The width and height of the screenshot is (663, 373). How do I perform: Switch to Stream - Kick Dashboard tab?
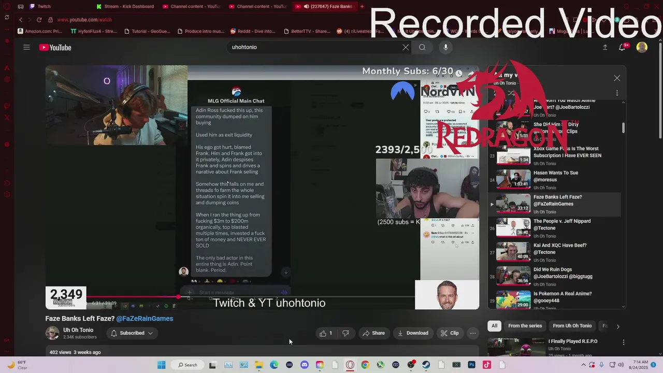125,6
